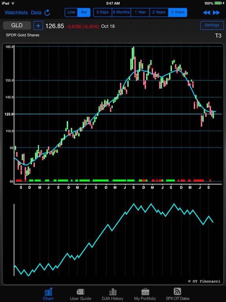
Task: Switch chart style to Bar
Action: click(x=84, y=12)
